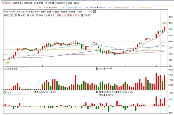174x115 pixels.
Task: Open the 即時成交量 indicator dropdown
Action: tap(18, 69)
